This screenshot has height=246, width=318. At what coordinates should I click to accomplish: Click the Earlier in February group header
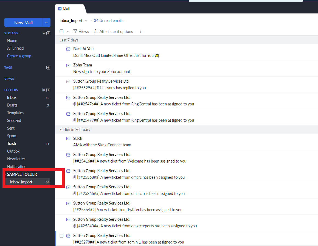tap(187, 130)
